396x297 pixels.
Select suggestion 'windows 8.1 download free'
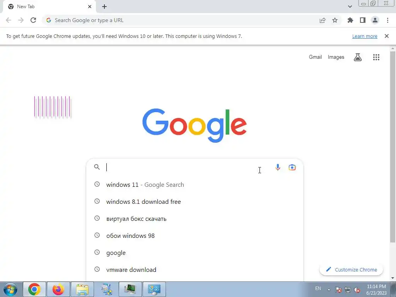pyautogui.click(x=195, y=201)
